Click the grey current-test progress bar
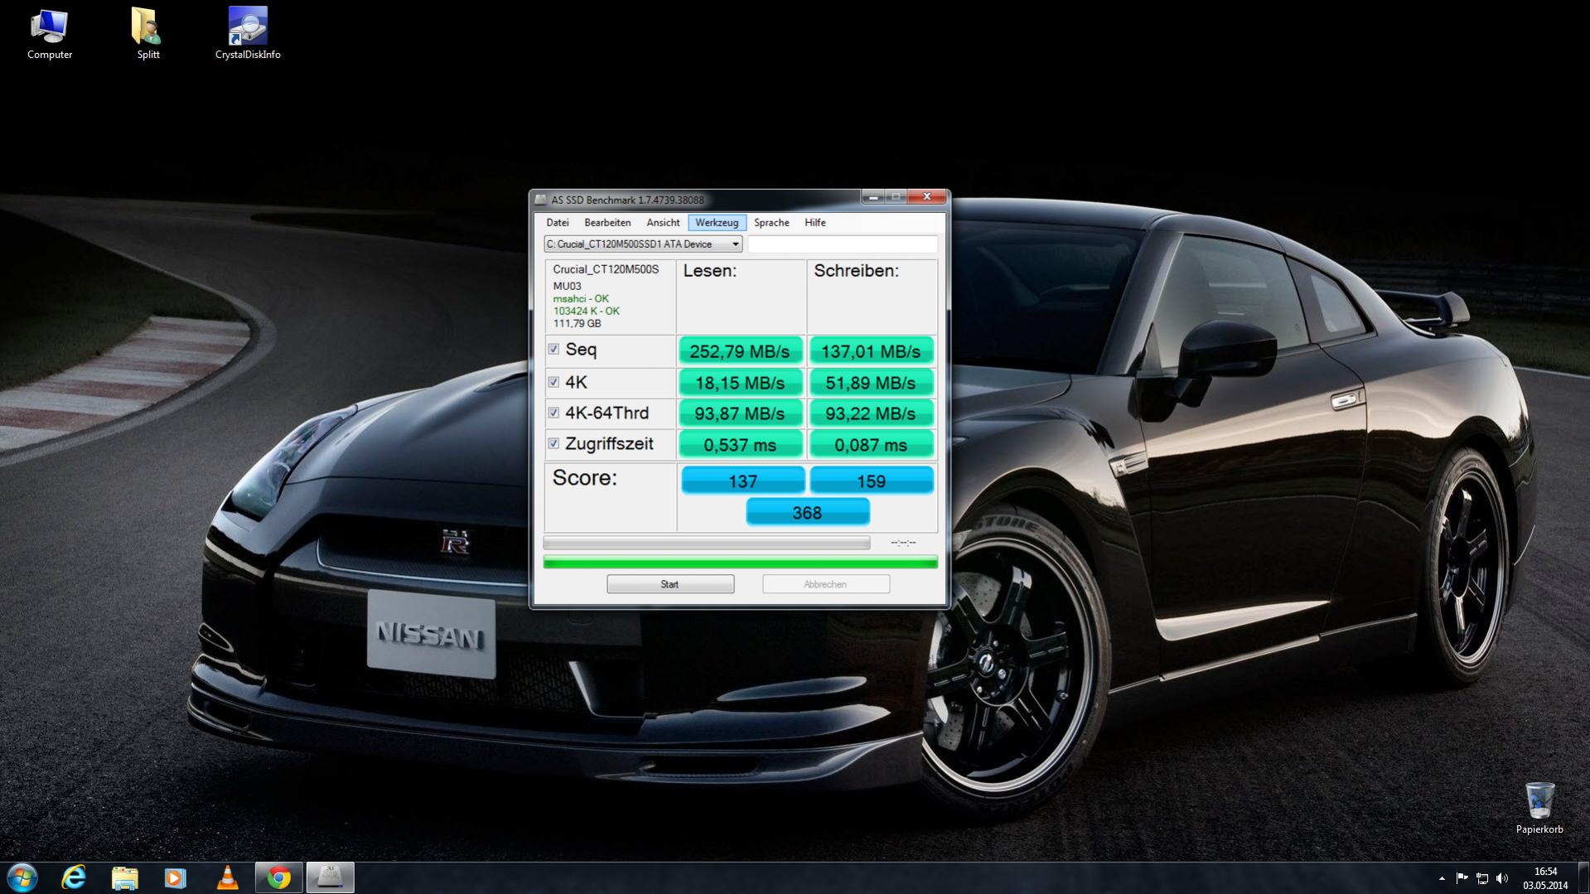 tap(707, 543)
